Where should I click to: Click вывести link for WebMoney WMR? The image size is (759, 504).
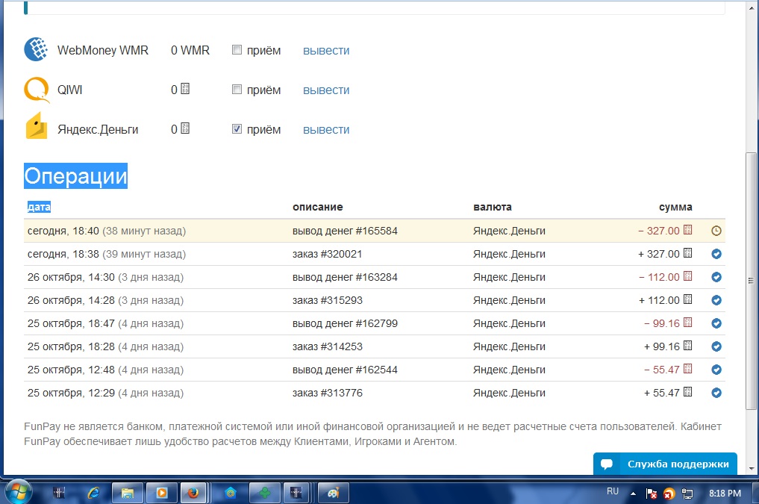(x=326, y=50)
